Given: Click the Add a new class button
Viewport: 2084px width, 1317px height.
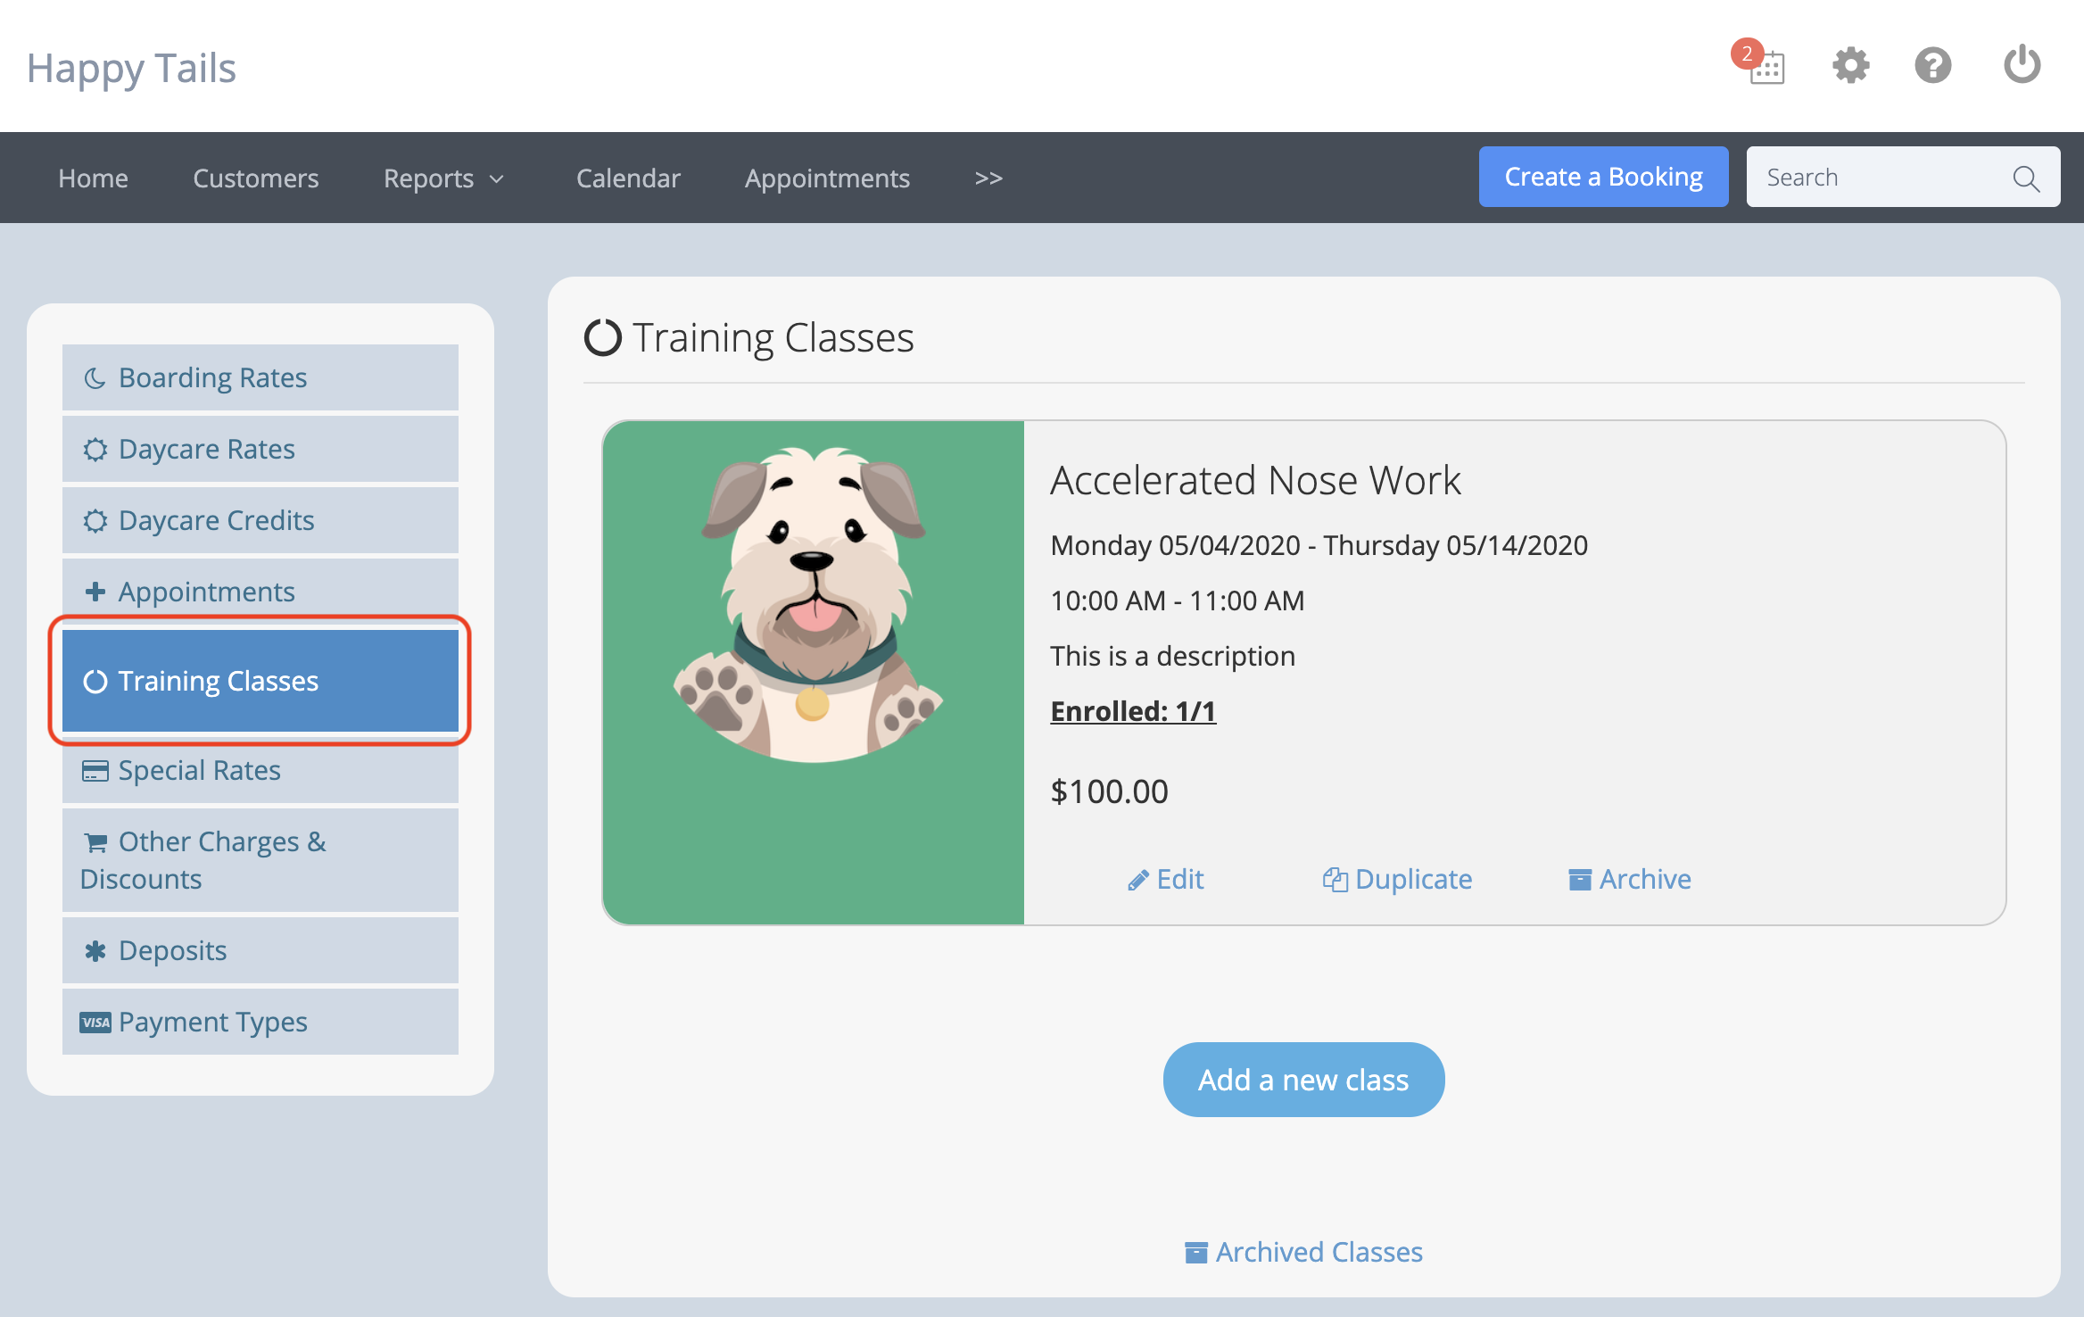Looking at the screenshot, I should point(1303,1080).
